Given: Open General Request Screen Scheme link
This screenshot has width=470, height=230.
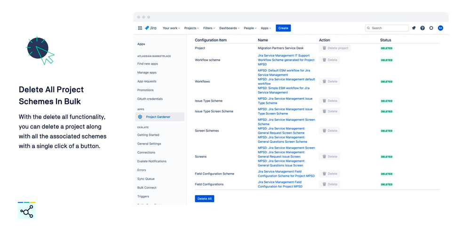Looking at the screenshot, I should [x=281, y=131].
